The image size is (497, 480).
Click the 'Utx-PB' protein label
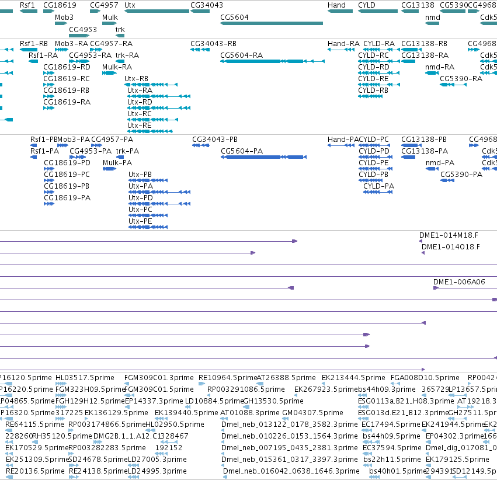click(x=140, y=175)
